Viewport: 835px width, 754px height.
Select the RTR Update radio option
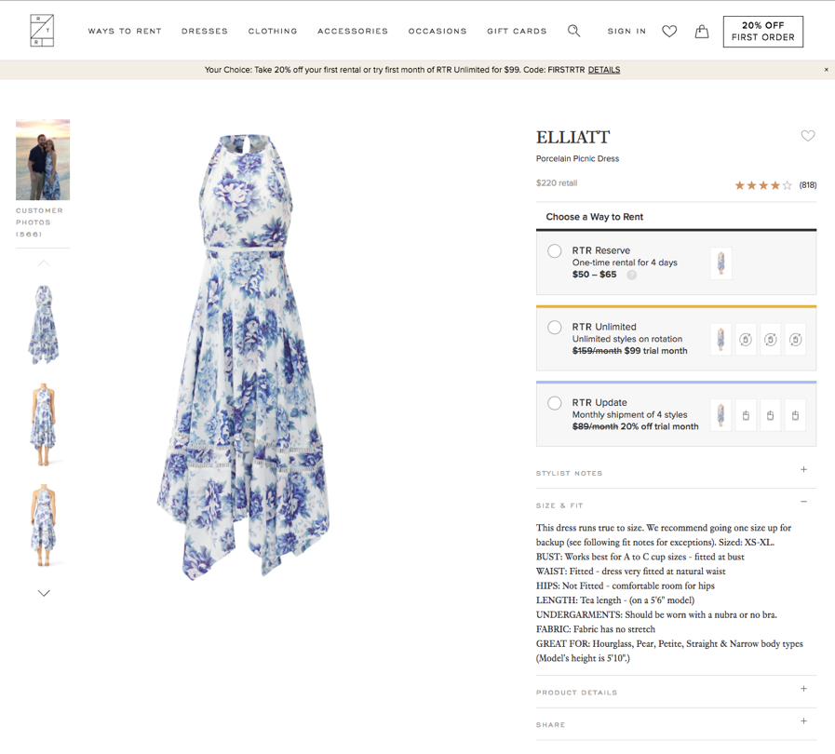click(555, 403)
